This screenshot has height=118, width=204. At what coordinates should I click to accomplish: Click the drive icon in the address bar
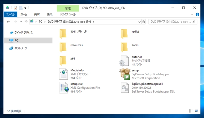coord(32,21)
